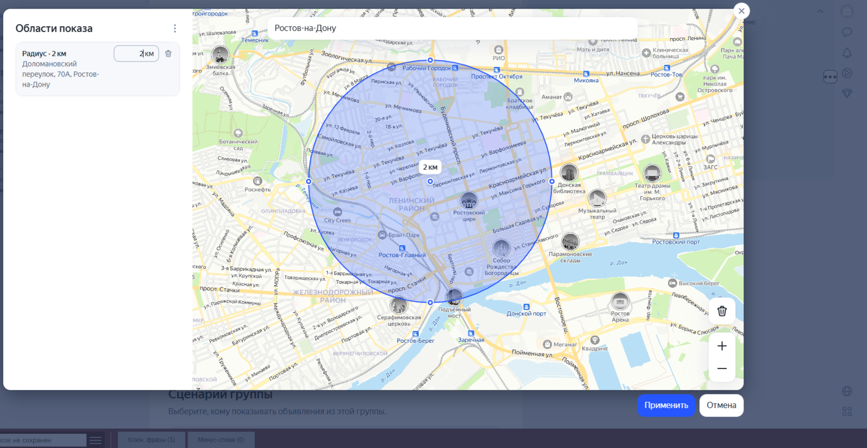Screen dimensions: 867x448
Task: Click the globe icon in background sidebar
Action: pos(847,391)
